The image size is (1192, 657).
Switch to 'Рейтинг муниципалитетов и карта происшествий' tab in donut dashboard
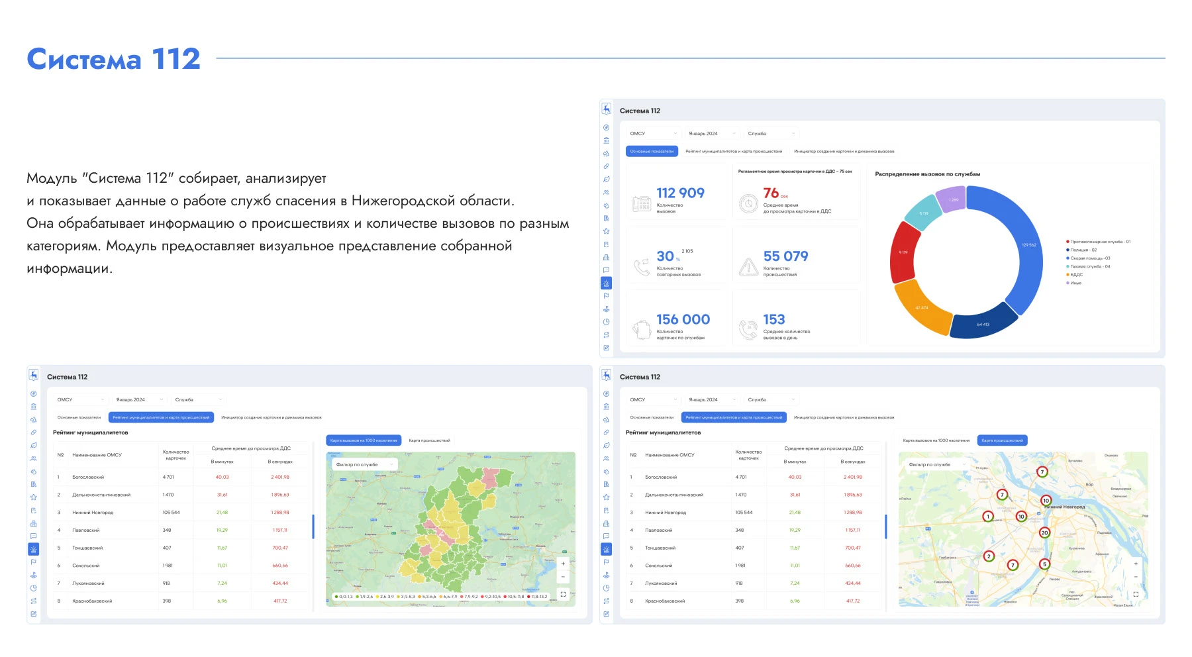click(733, 152)
